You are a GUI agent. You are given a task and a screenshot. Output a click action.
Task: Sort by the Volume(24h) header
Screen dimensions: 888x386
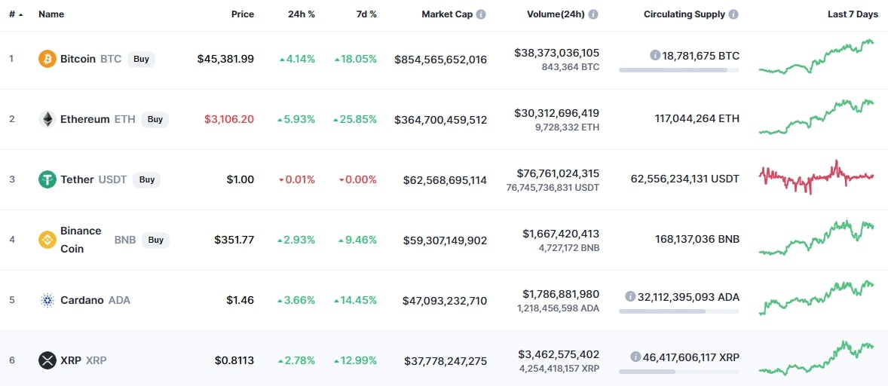click(555, 14)
